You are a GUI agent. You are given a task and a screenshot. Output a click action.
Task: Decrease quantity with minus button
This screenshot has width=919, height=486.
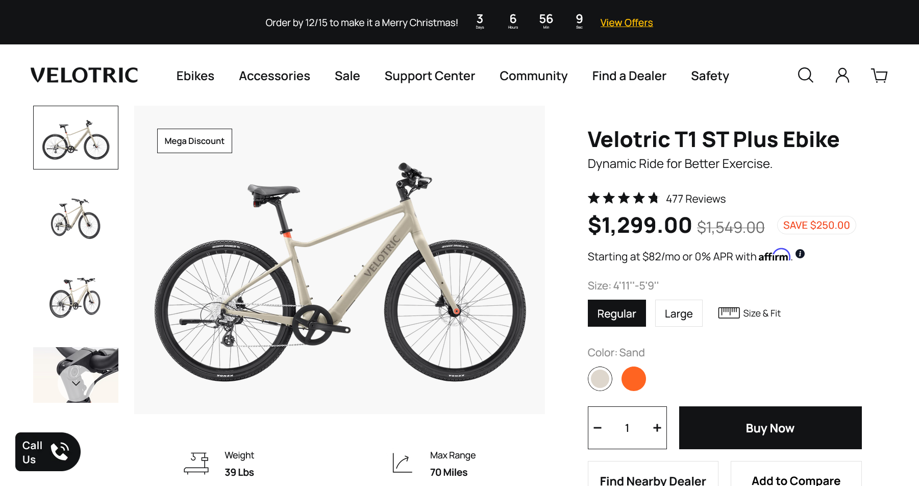(598, 428)
